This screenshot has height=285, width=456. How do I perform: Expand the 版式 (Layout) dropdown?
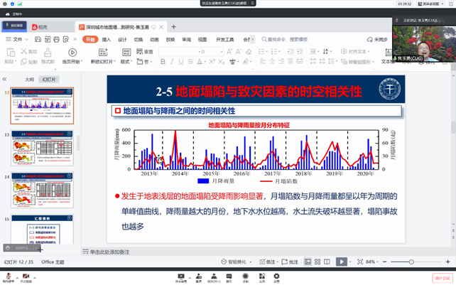pos(126,62)
